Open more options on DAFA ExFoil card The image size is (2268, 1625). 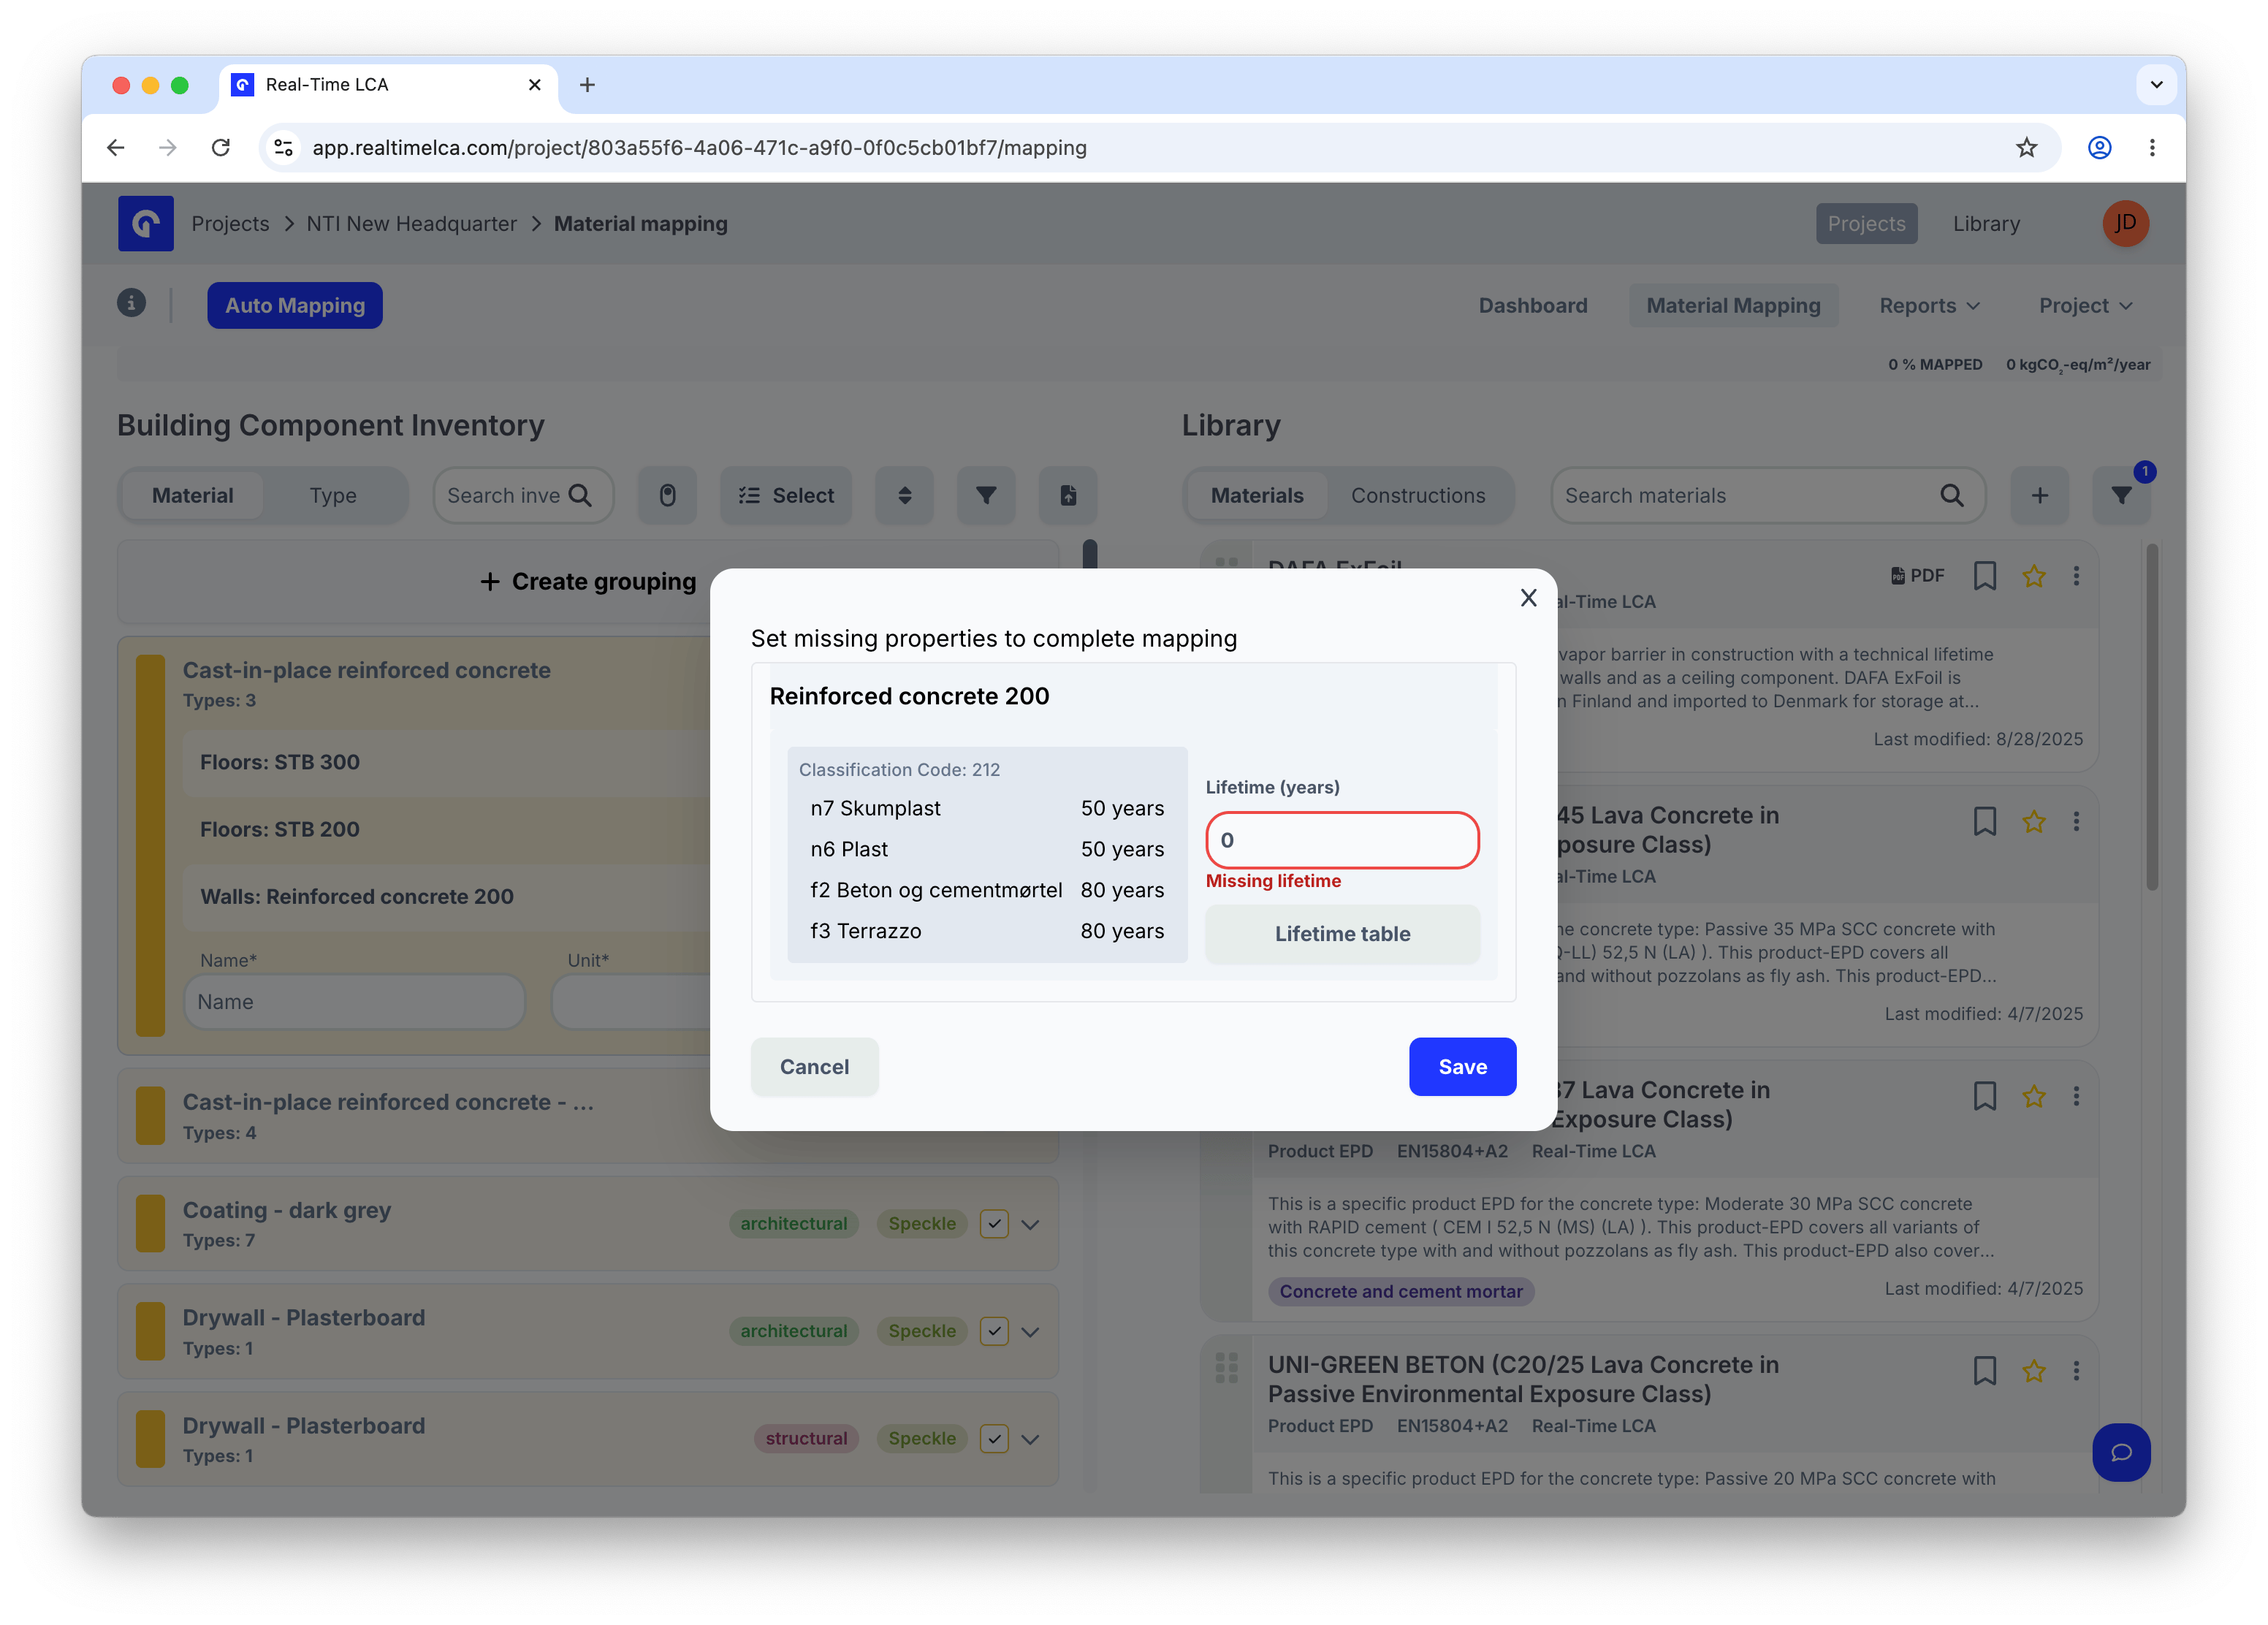[x=2076, y=576]
